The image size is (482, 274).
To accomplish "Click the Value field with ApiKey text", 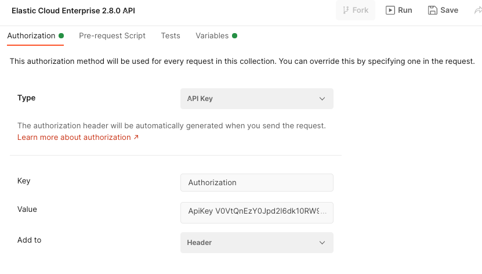I will [x=256, y=212].
